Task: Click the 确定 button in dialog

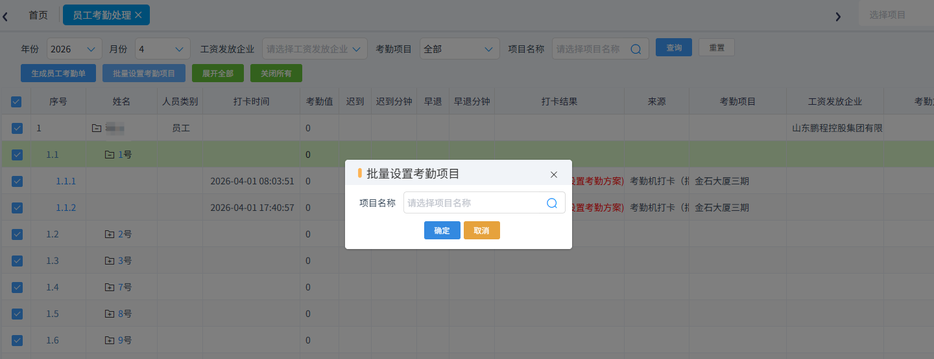Action: [442, 230]
